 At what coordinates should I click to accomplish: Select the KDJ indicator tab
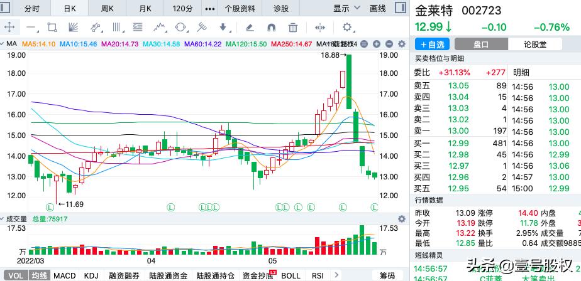point(91,275)
